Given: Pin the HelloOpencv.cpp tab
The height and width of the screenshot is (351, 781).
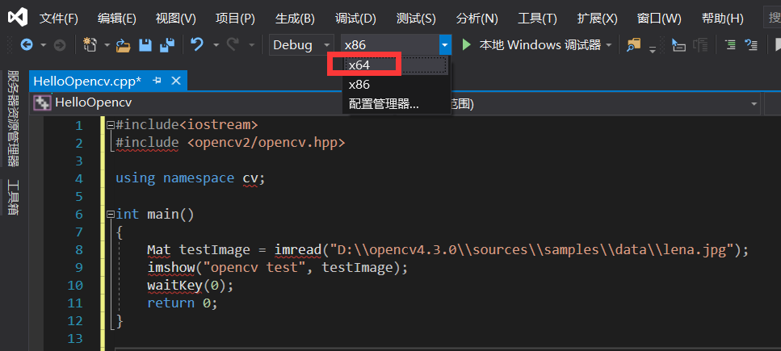Looking at the screenshot, I should (157, 80).
